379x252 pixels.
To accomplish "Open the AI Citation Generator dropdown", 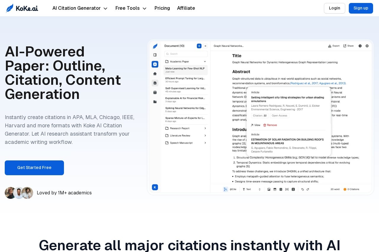I will [80, 8].
